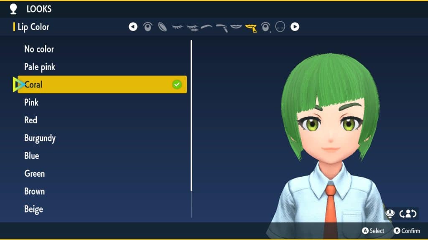Select the highlighted Coral lip color row

point(102,85)
